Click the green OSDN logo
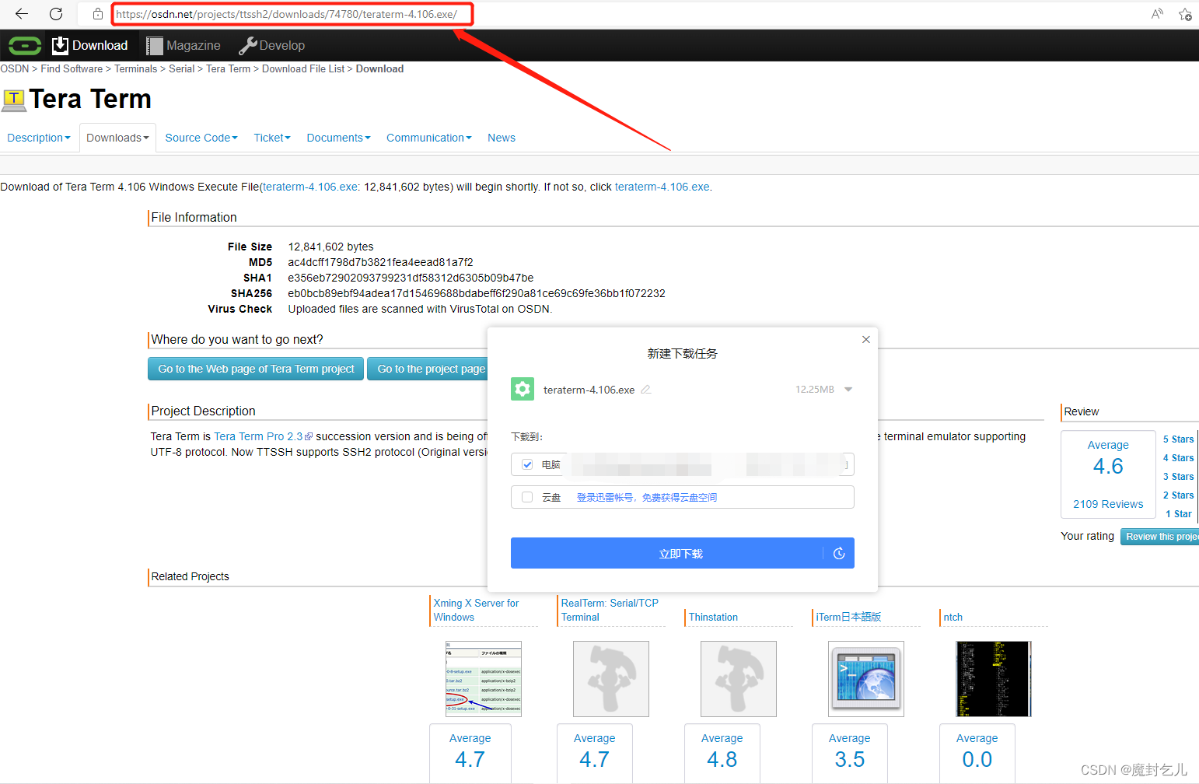Viewport: 1199px width, 784px height. (x=25, y=46)
